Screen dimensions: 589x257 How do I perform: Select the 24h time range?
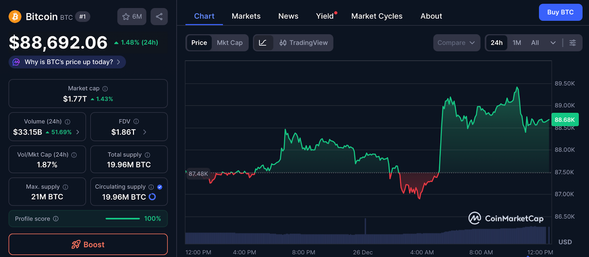pyautogui.click(x=497, y=43)
